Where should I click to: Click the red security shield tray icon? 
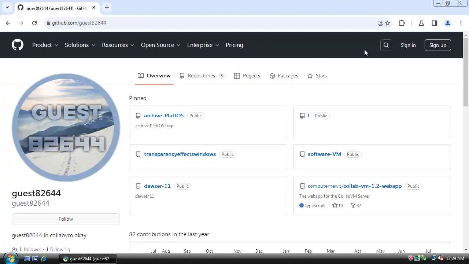pyautogui.click(x=411, y=258)
